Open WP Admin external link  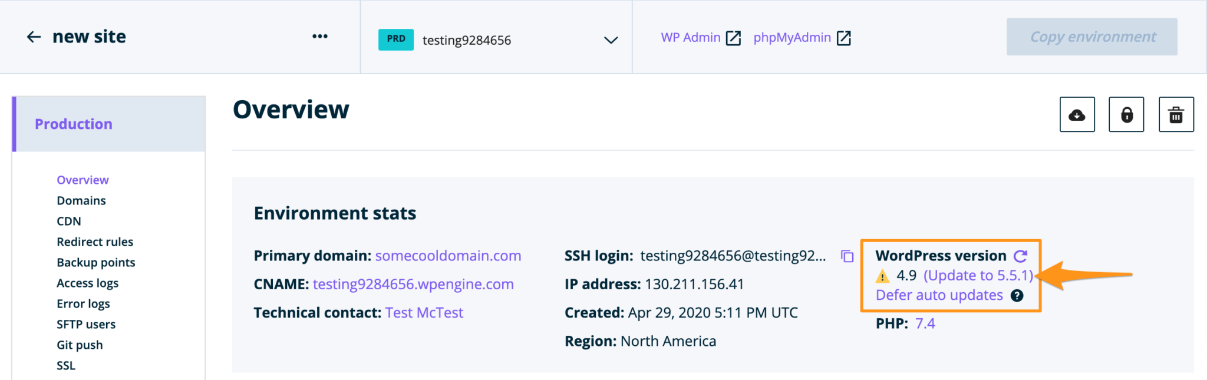click(700, 38)
